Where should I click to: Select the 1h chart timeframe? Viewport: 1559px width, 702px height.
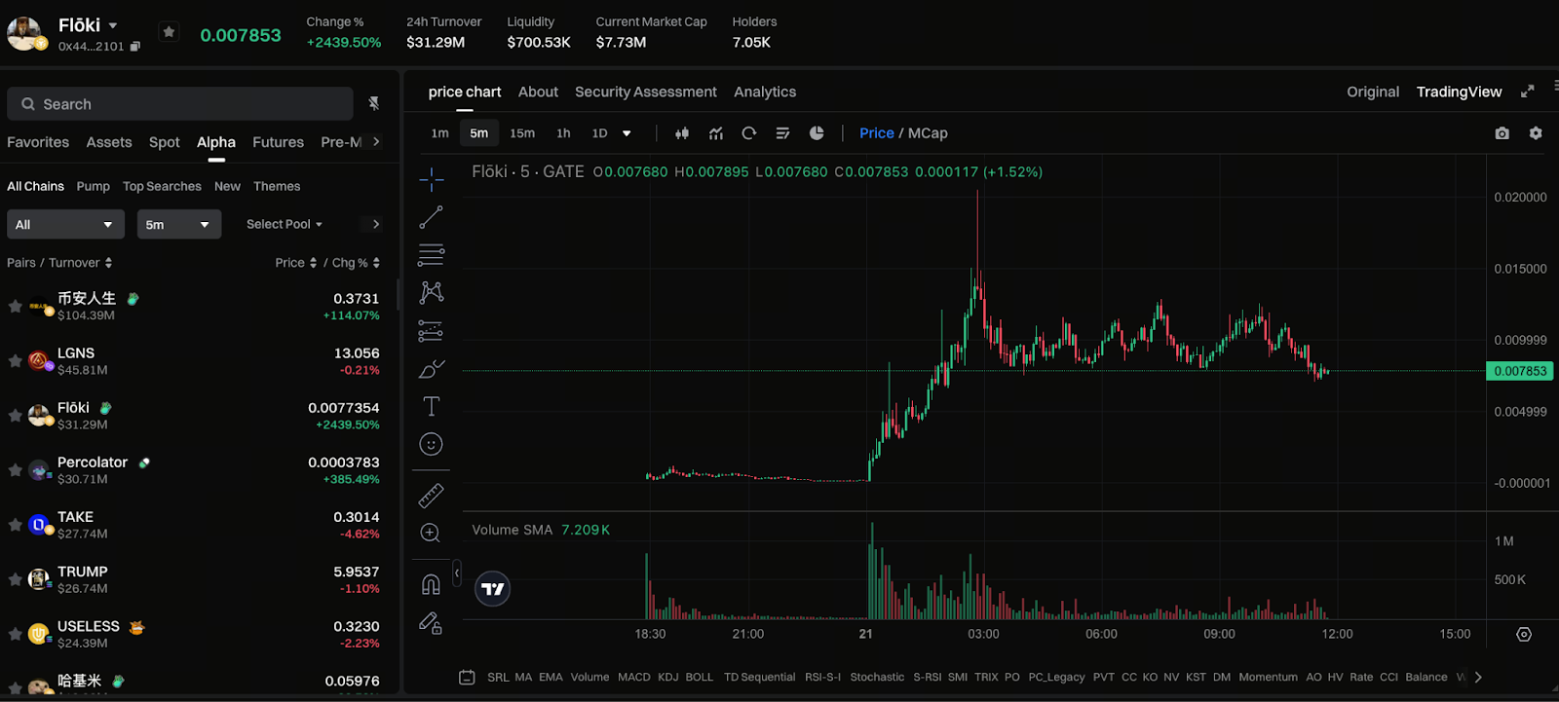tap(563, 133)
